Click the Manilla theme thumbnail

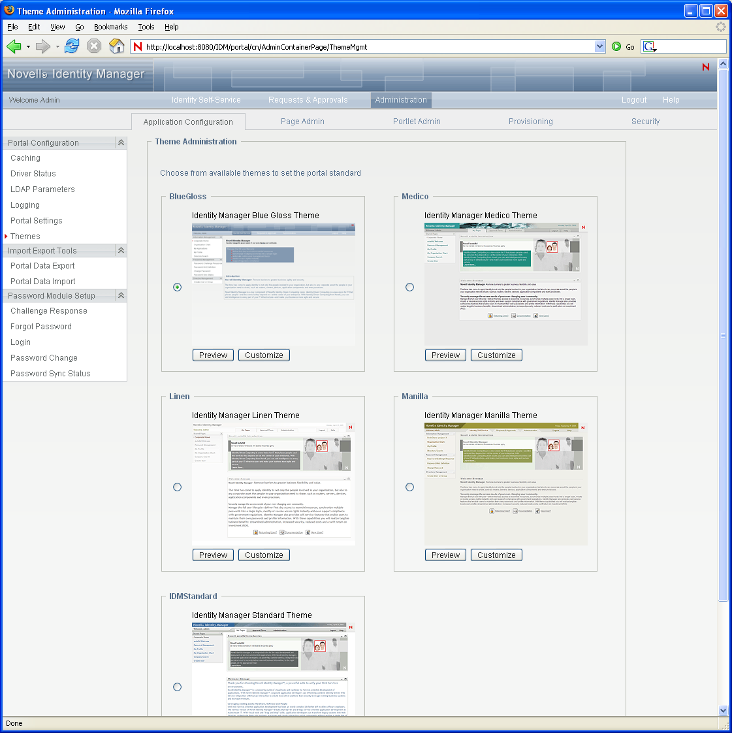(506, 484)
